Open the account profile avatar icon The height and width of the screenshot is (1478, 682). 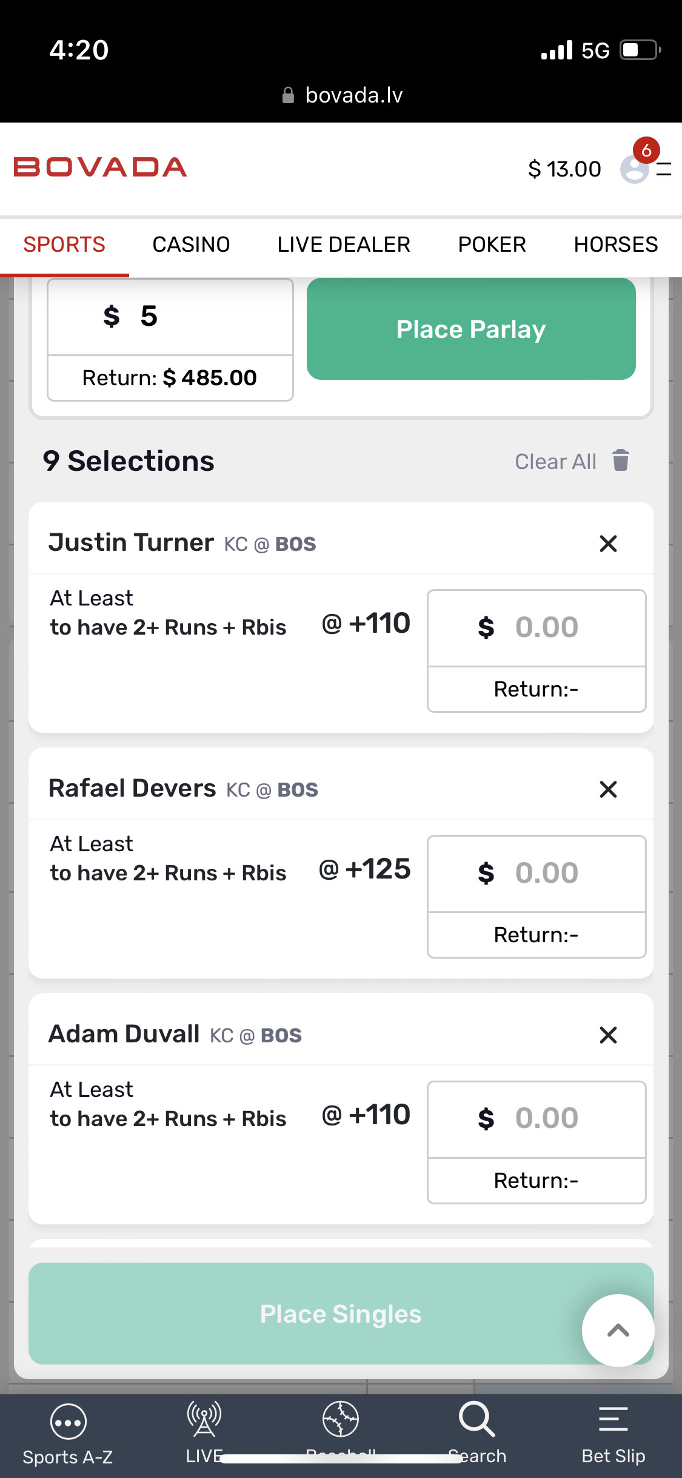coord(634,169)
